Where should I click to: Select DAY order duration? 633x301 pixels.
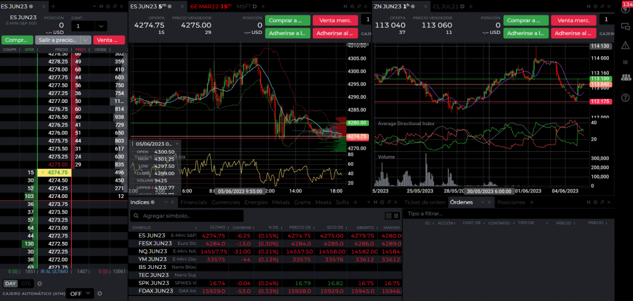11,284
